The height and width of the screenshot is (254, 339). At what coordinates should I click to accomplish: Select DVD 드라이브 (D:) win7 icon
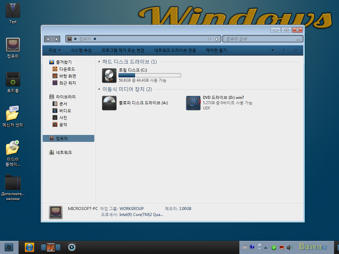point(193,103)
